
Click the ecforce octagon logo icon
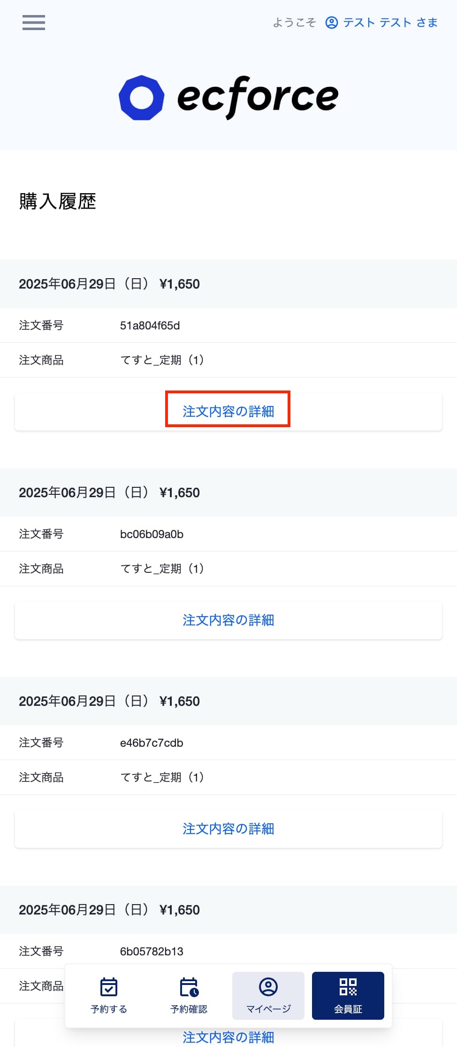[141, 98]
